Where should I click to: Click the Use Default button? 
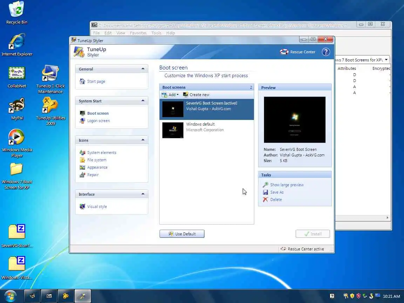point(182,234)
